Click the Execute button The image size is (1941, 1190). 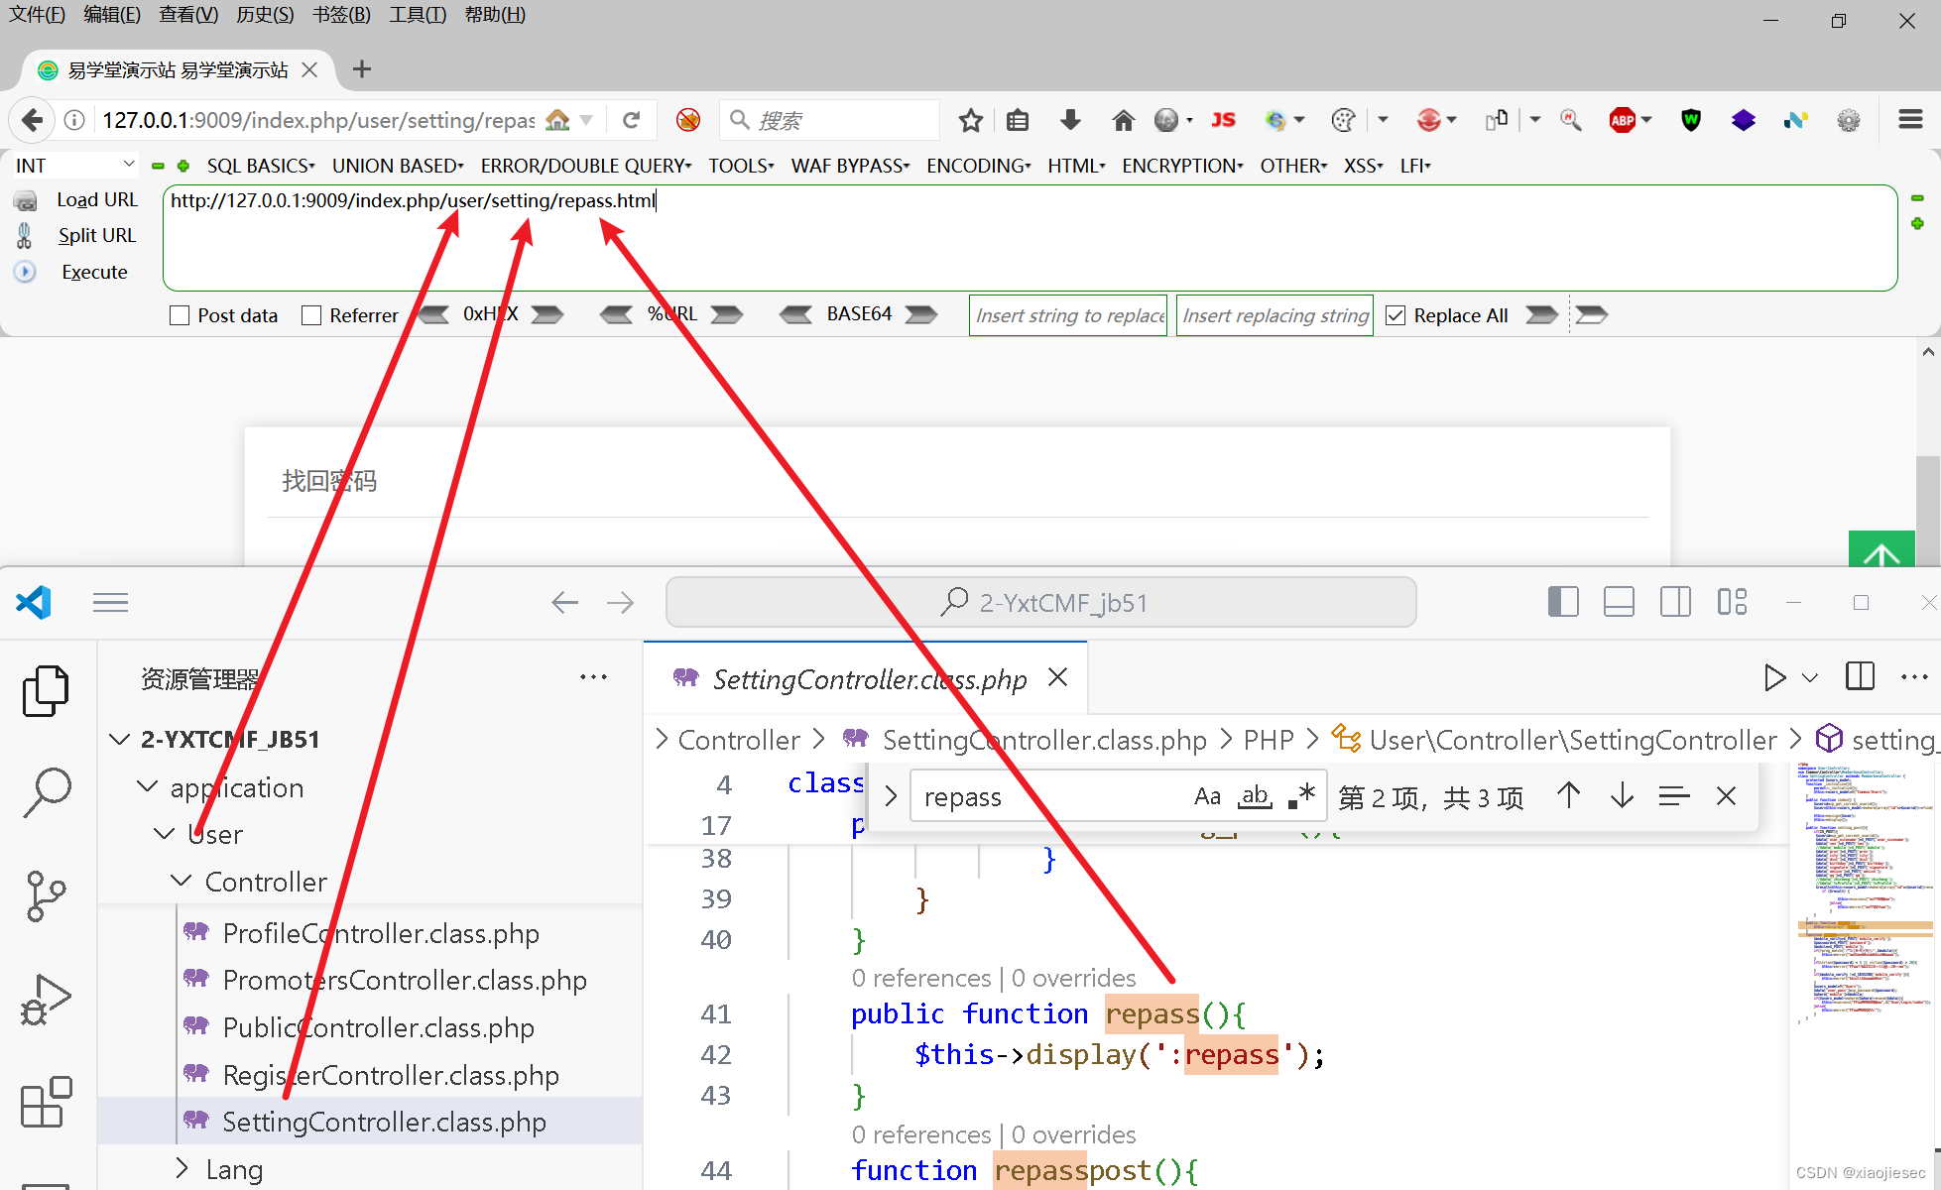(93, 272)
